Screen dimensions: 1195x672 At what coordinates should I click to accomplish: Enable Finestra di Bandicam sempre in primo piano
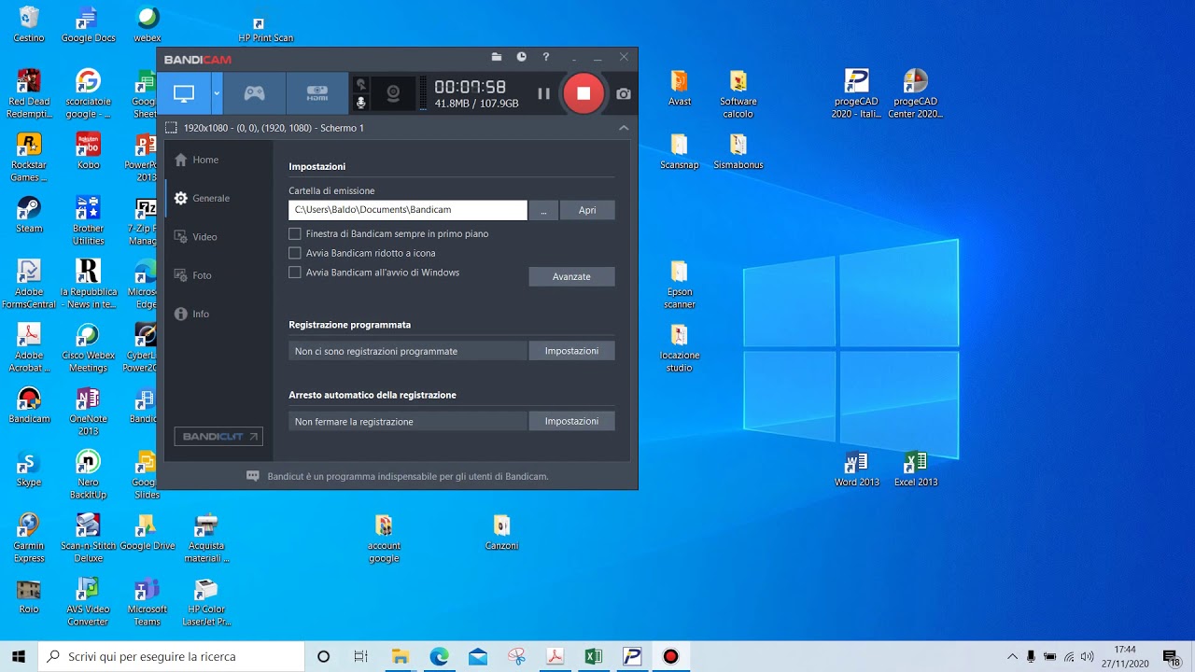tap(295, 233)
